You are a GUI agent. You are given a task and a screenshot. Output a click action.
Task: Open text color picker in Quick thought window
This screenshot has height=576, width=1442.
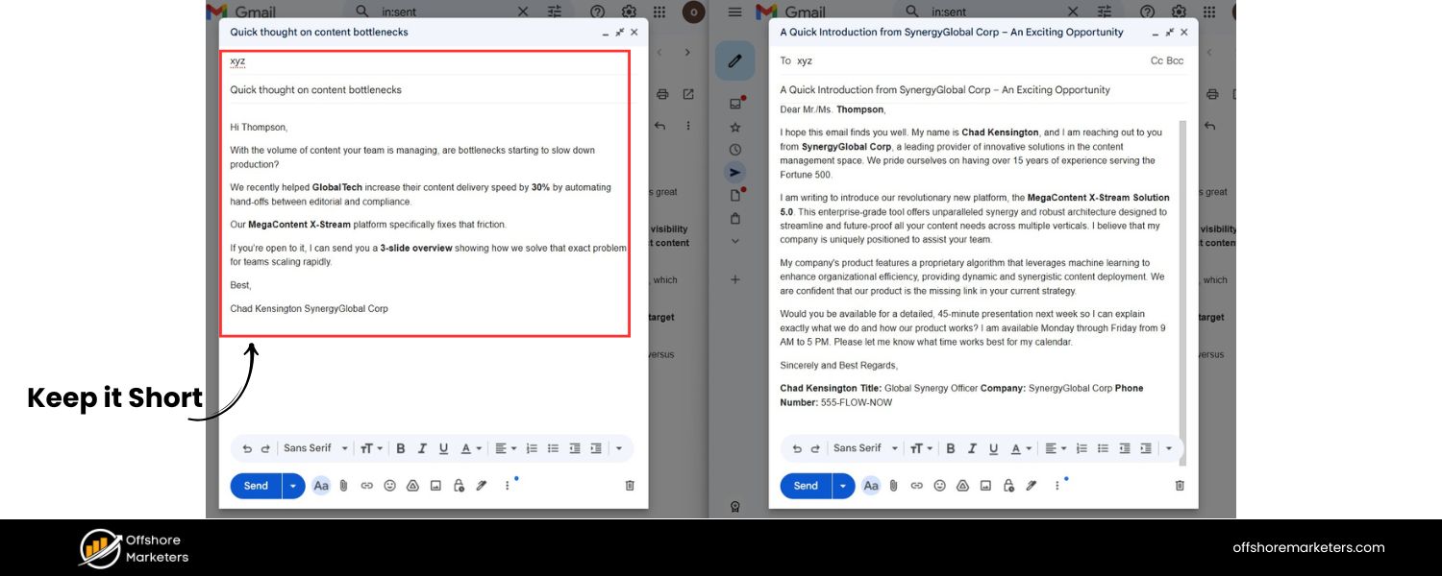[469, 448]
